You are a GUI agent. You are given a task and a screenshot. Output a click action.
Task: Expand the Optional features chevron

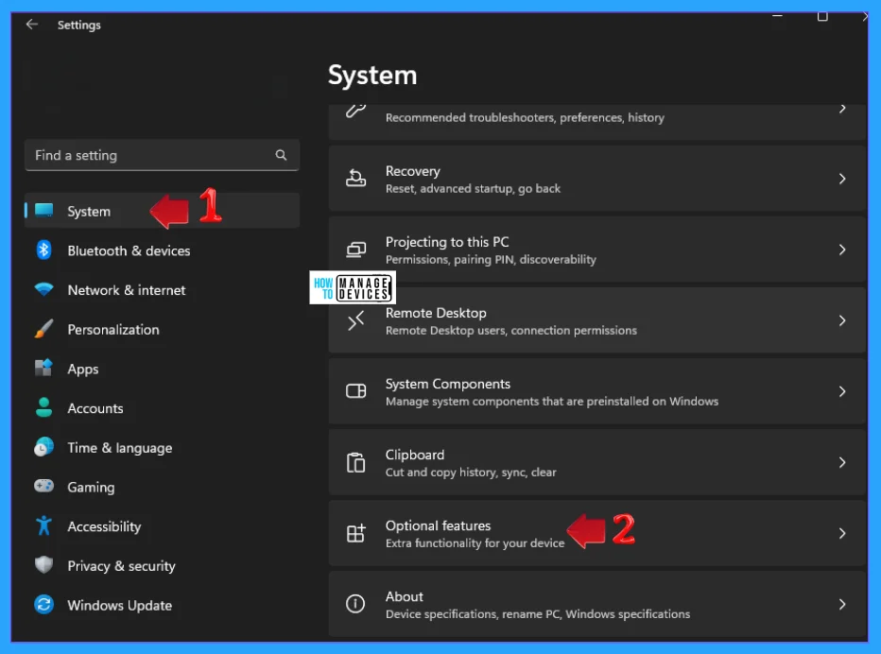click(842, 533)
